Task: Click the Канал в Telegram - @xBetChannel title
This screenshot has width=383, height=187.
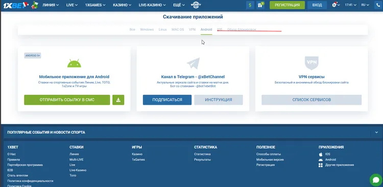Action: click(193, 77)
